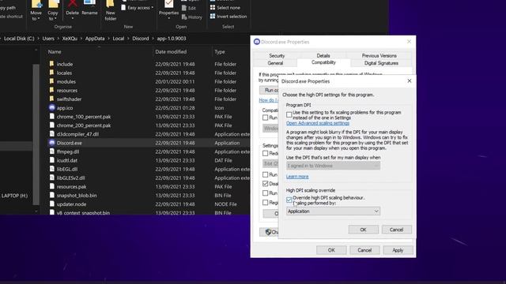
Task: Switch to the Compatibility tab
Action: pos(323,62)
